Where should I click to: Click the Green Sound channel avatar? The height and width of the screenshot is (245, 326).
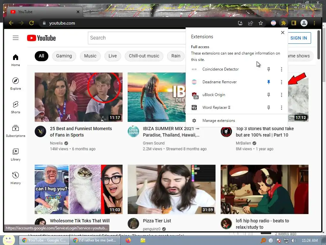pyautogui.click(x=133, y=131)
